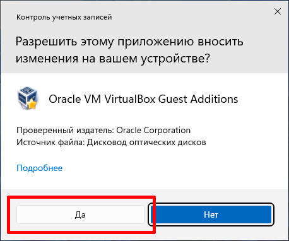
Task: Click the word Corporation in publisher line
Action: [x=167, y=131]
